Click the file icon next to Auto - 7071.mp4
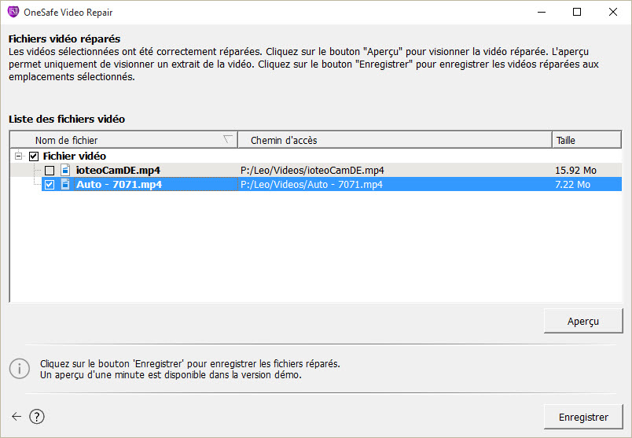The width and height of the screenshot is (632, 438). tap(65, 185)
